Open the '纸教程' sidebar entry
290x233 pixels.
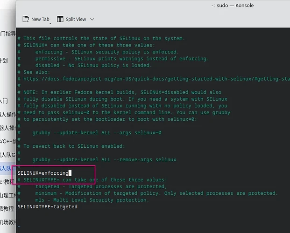pyautogui.click(x=7, y=209)
